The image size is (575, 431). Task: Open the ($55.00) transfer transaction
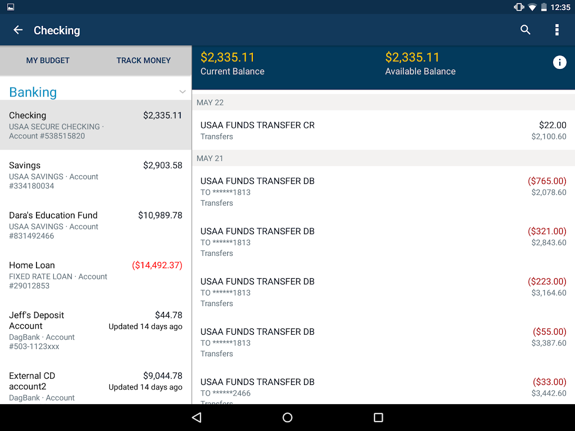[383, 342]
